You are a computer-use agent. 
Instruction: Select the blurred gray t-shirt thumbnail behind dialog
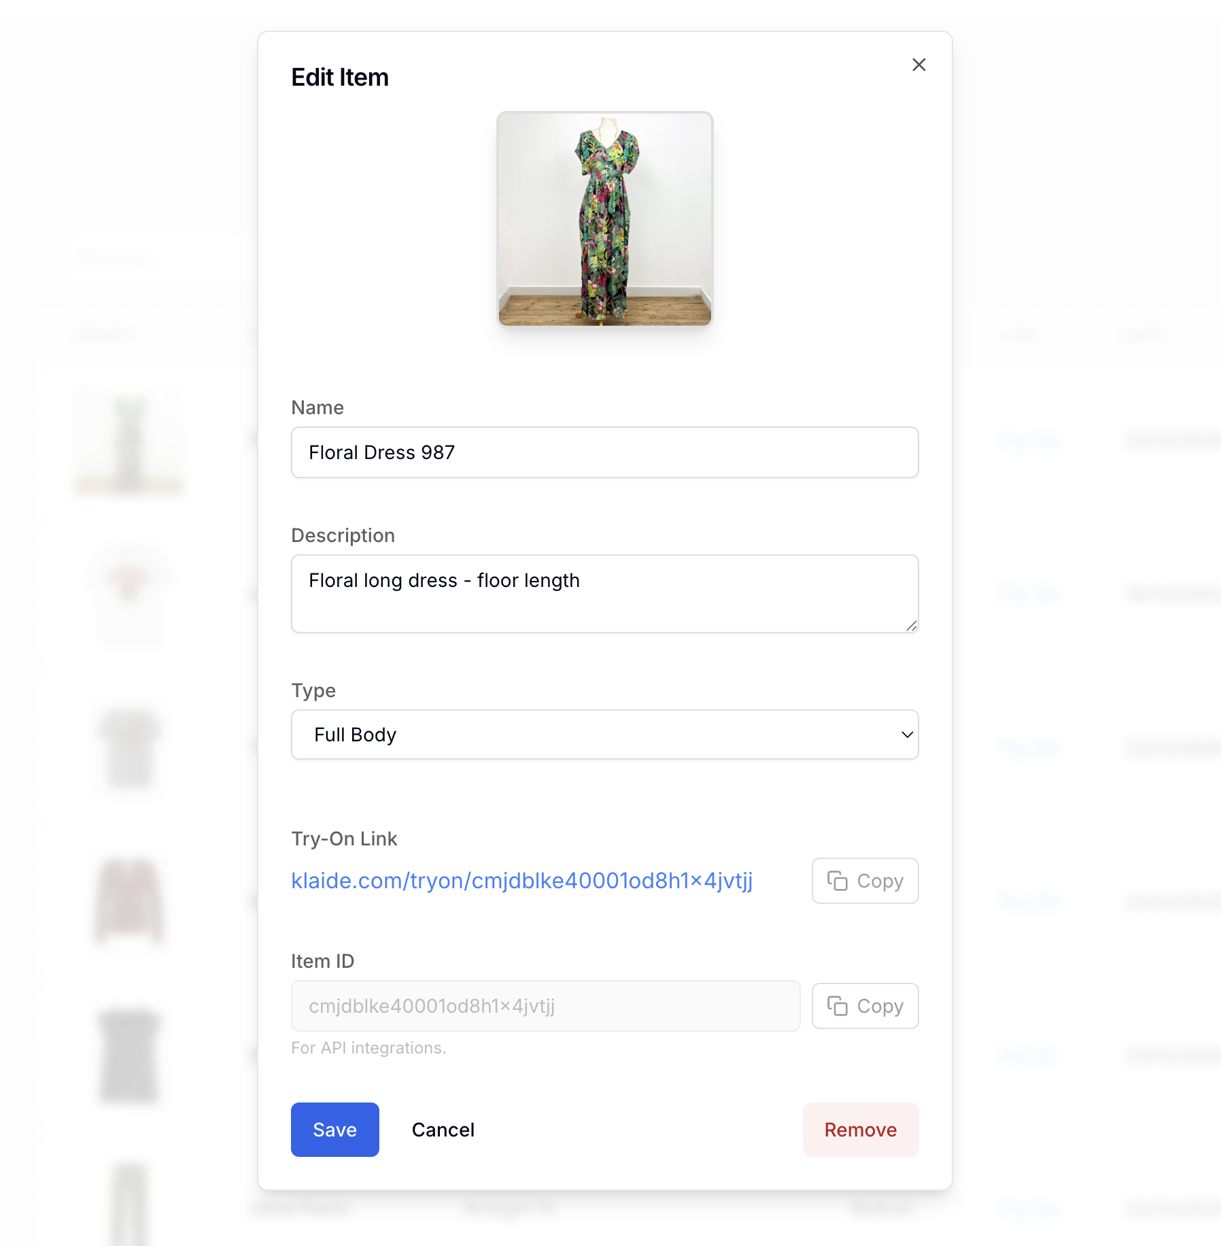pos(129,748)
